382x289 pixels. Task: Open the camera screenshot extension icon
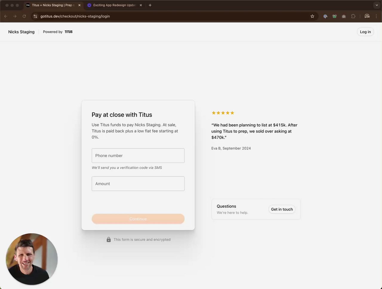click(x=344, y=16)
